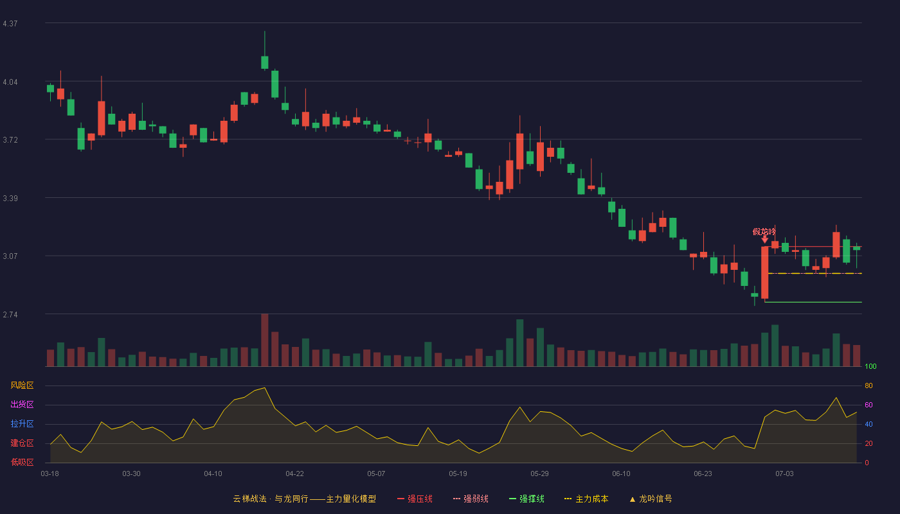Click the 04-10 date label
This screenshot has height=514, width=900.
pyautogui.click(x=213, y=474)
